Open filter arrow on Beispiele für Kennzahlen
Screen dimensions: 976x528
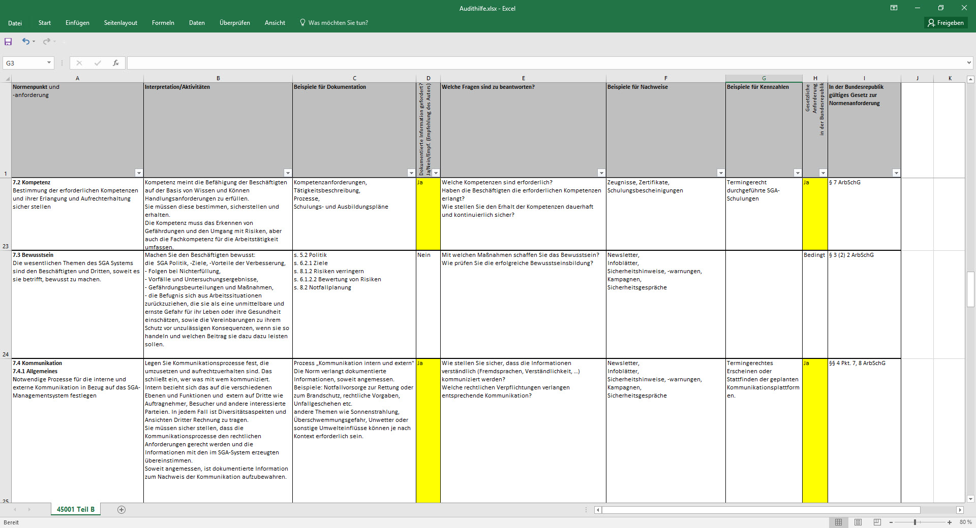pyautogui.click(x=798, y=173)
